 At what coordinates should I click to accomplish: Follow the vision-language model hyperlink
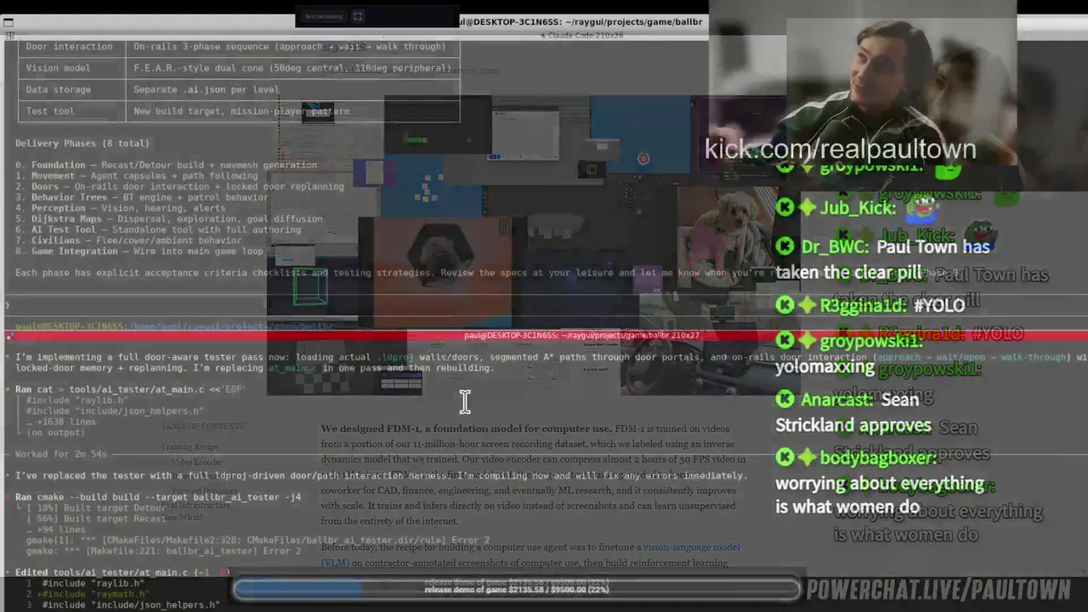691,547
